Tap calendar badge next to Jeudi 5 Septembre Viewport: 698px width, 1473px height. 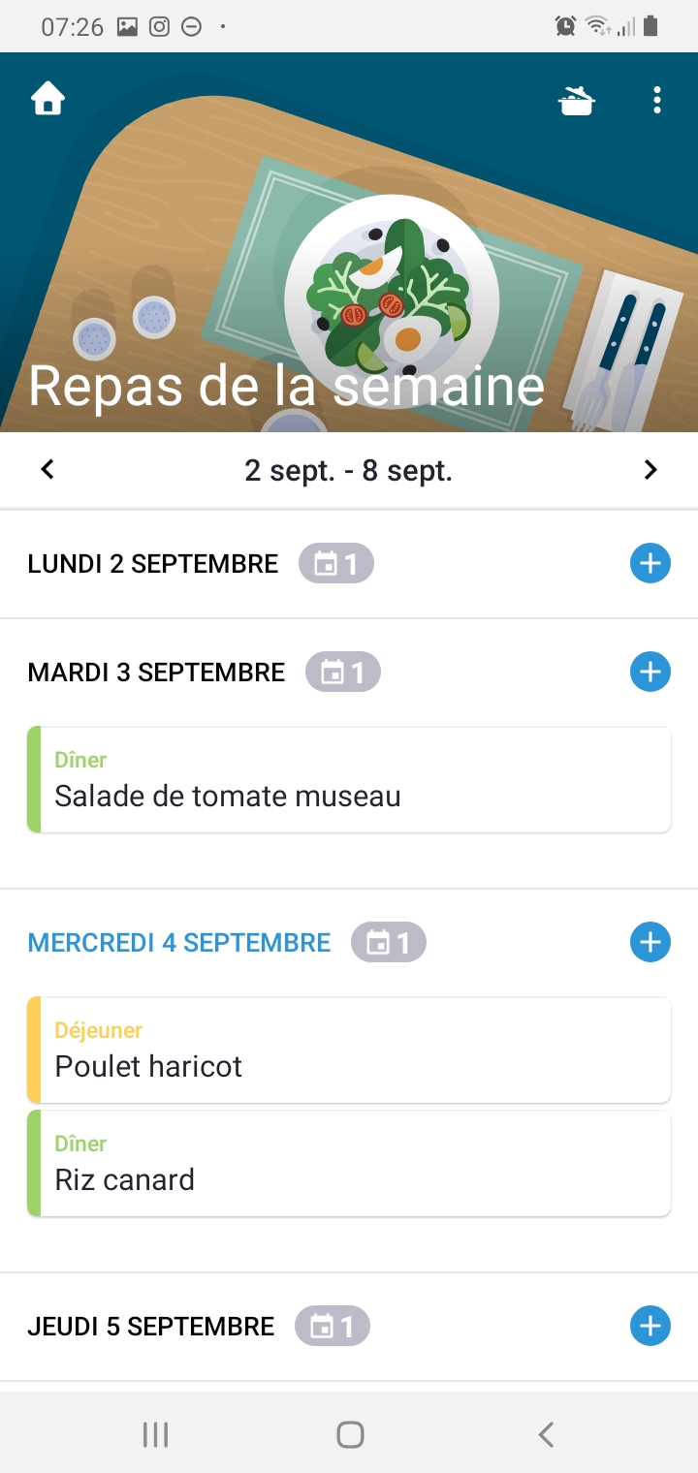[332, 1327]
